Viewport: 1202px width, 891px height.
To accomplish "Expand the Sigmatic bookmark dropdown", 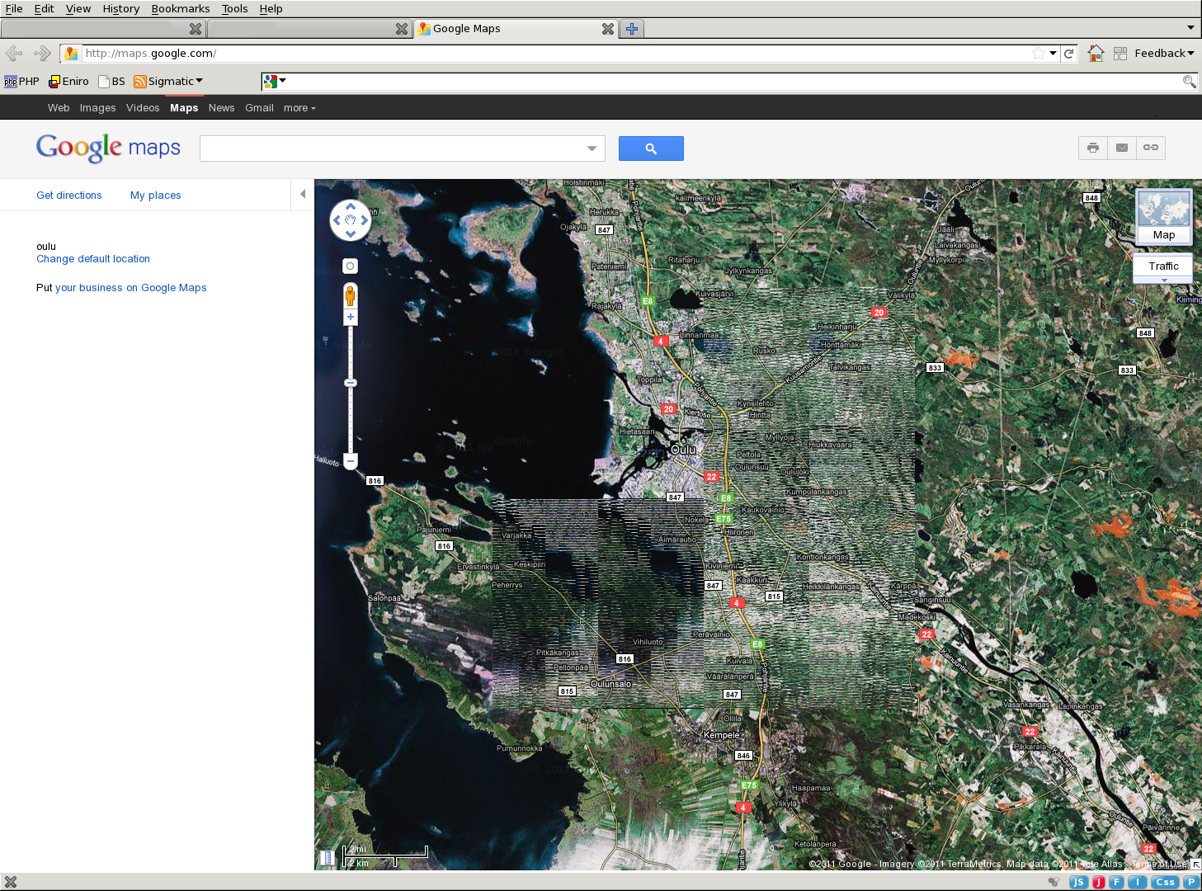I will (x=168, y=82).
